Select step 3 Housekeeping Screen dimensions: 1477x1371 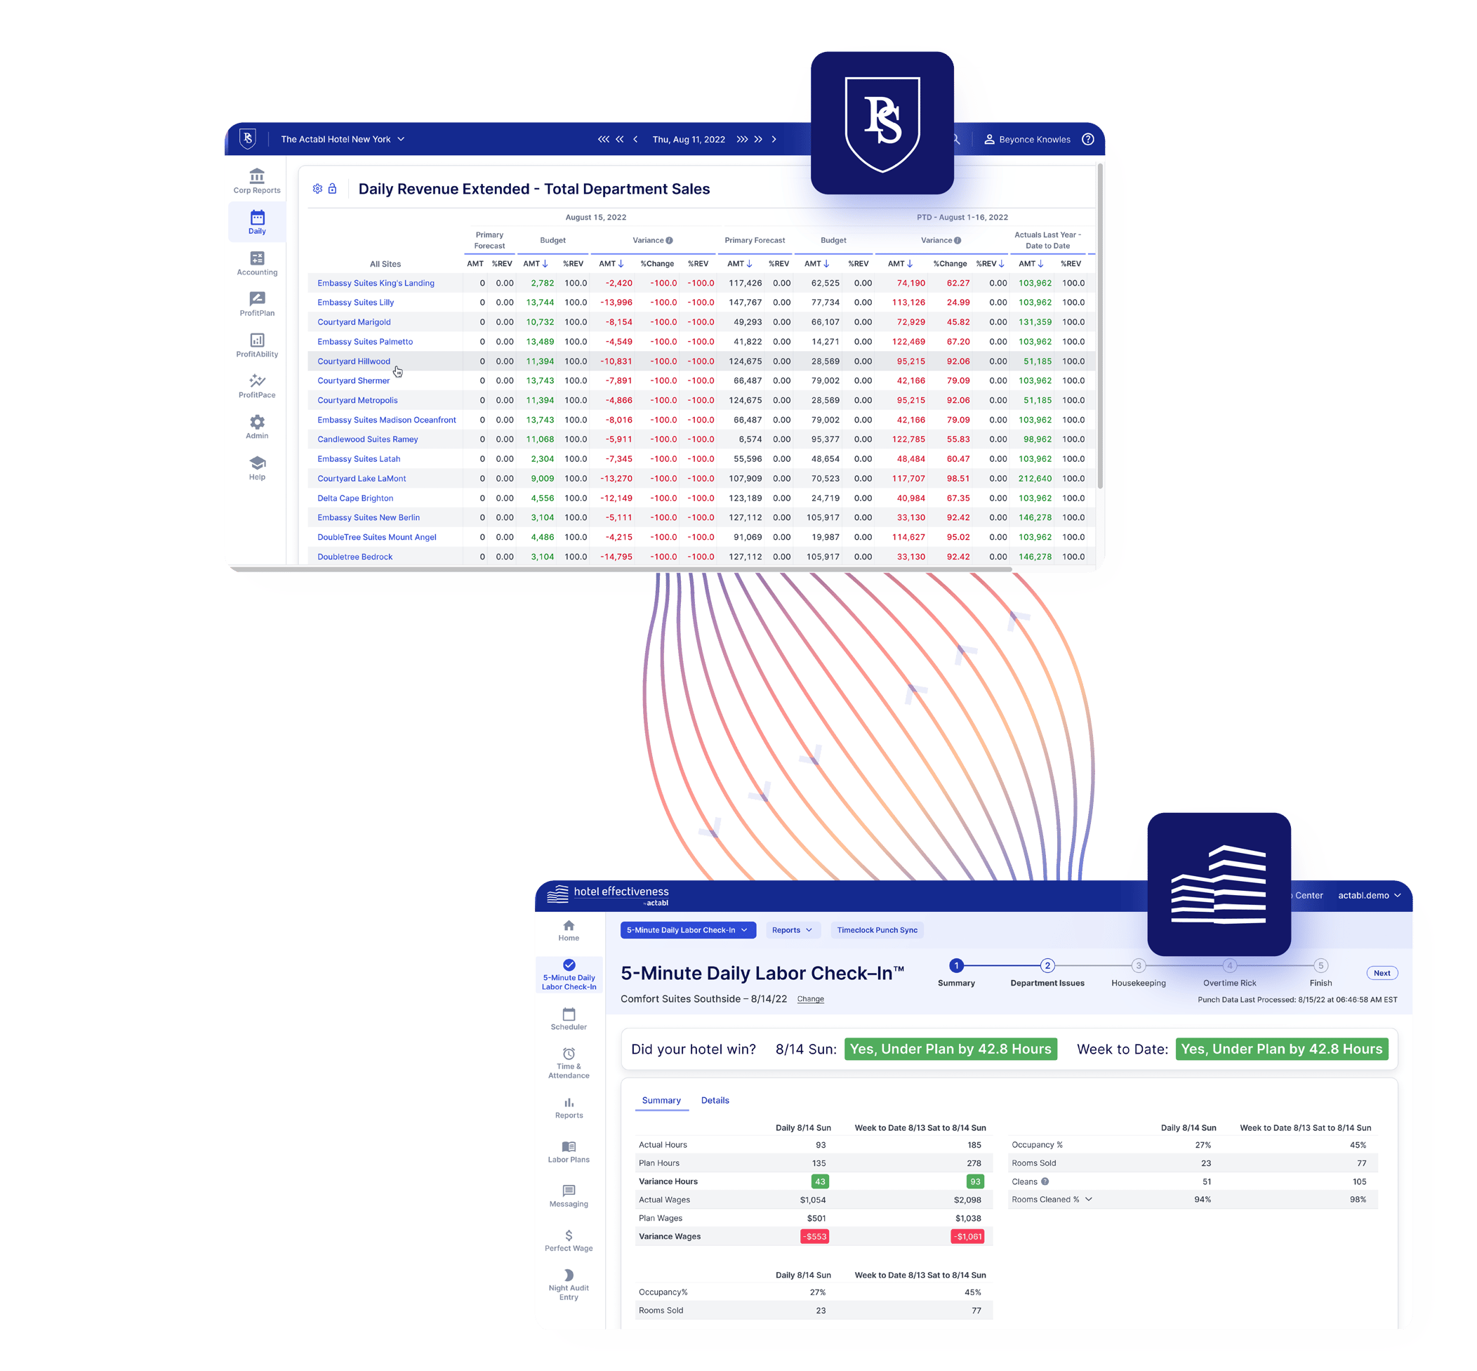[x=1138, y=972]
